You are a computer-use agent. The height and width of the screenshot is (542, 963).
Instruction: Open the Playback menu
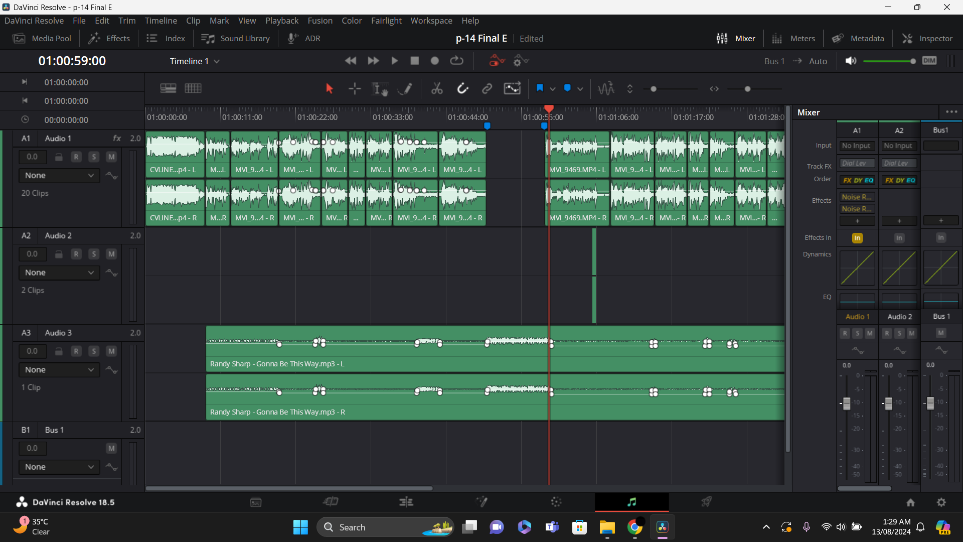point(281,21)
